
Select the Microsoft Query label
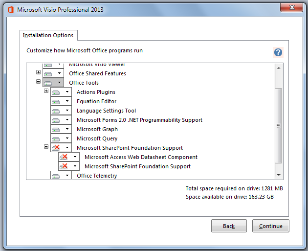pos(97,138)
